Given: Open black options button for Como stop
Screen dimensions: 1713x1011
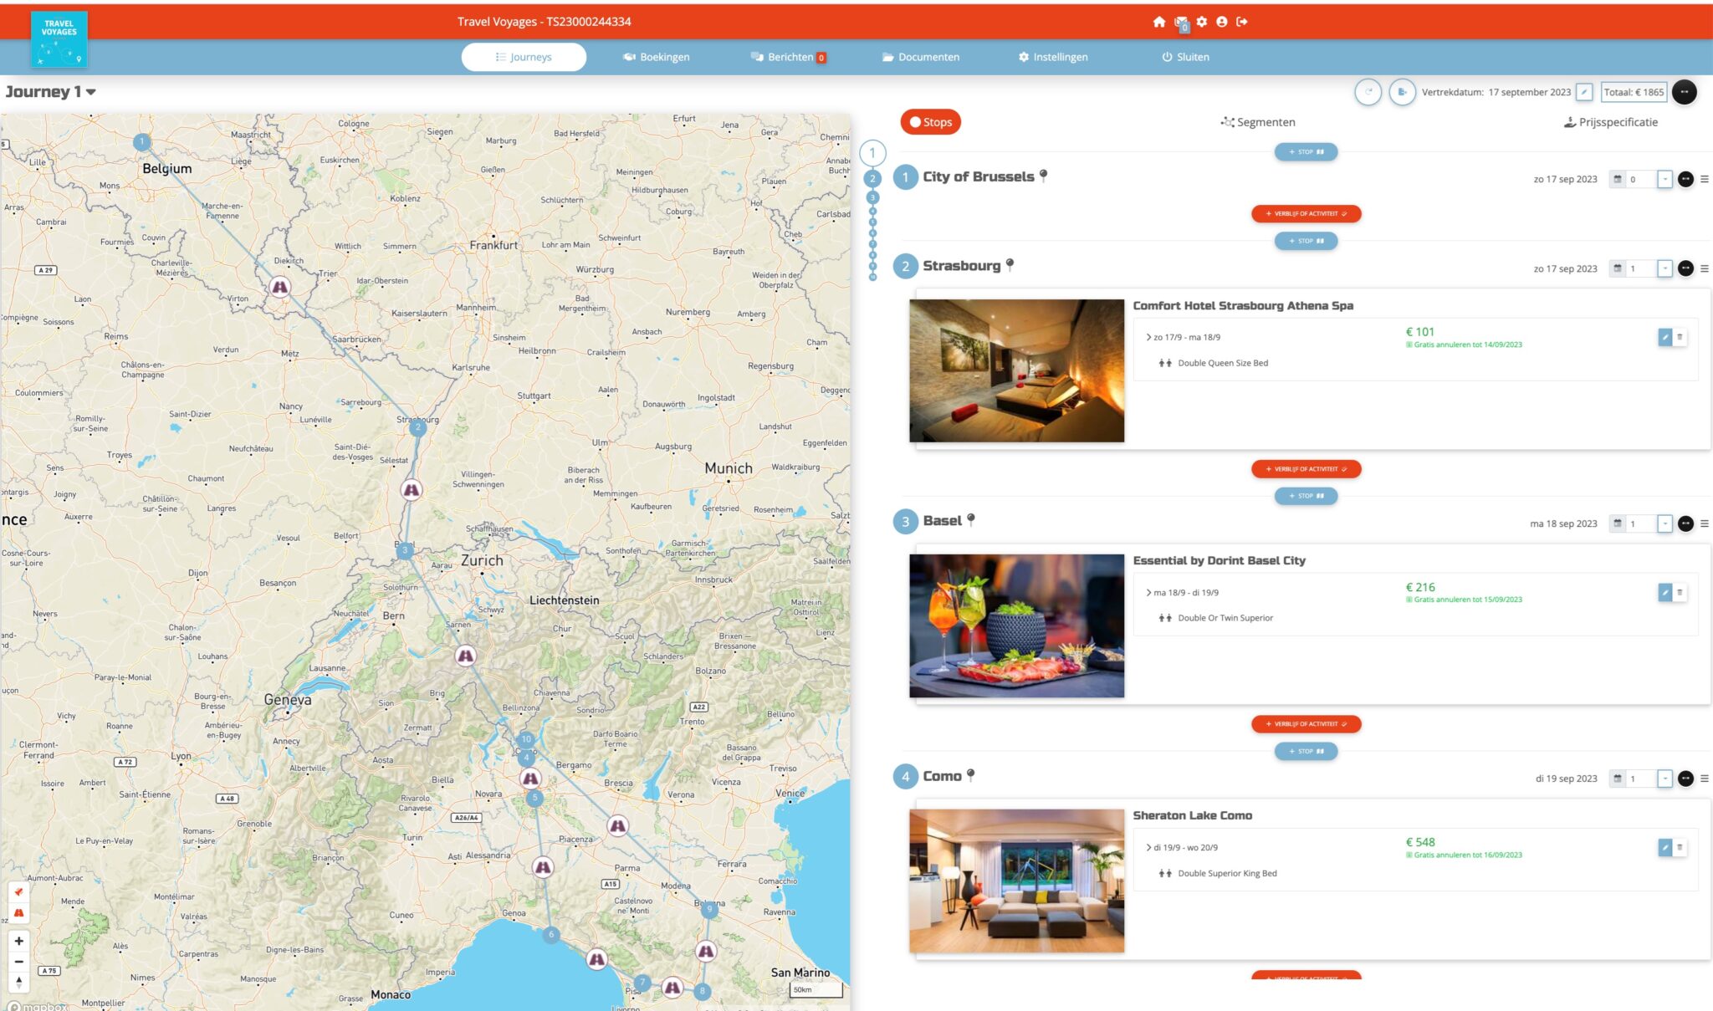Looking at the screenshot, I should [x=1685, y=779].
